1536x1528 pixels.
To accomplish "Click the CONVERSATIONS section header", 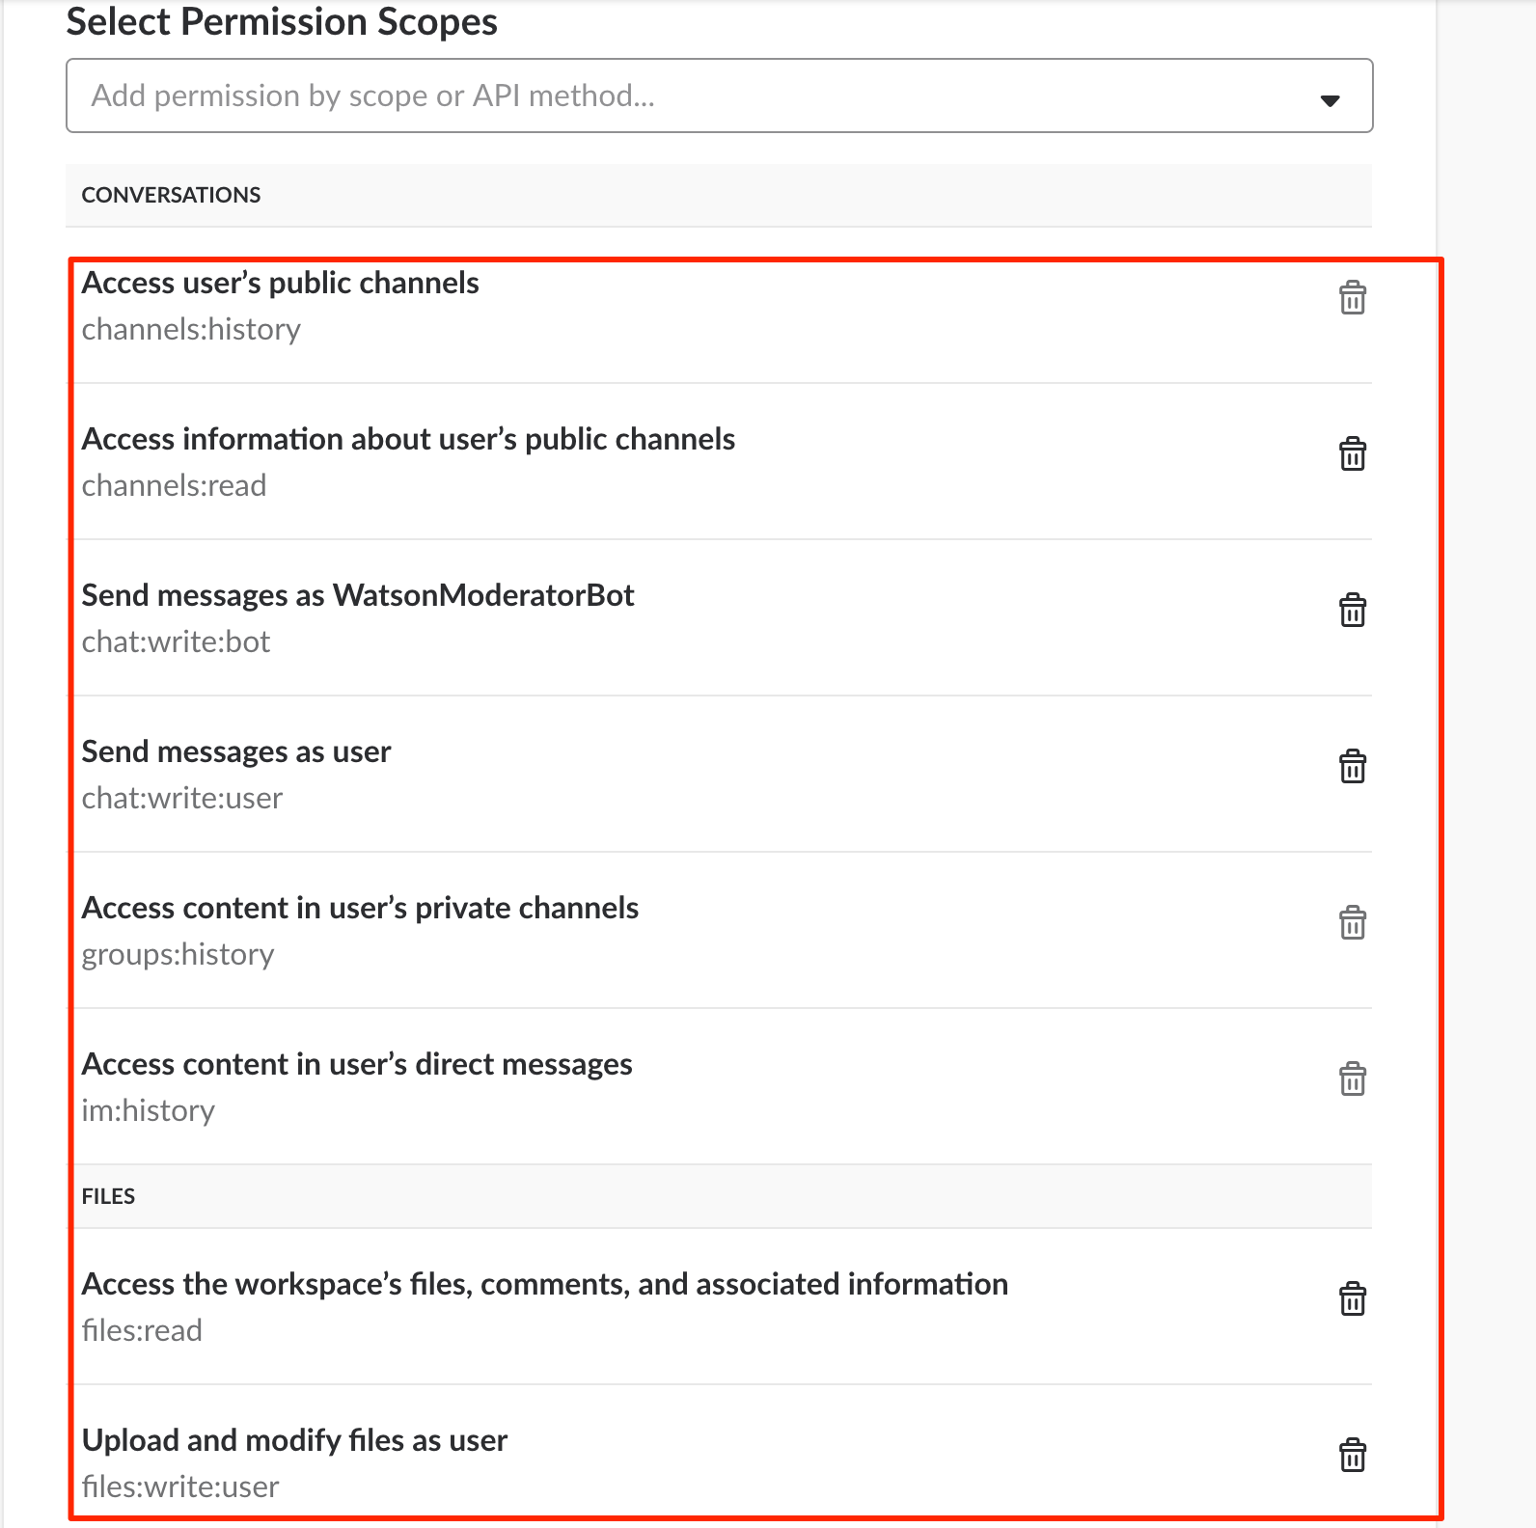I will pos(171,195).
